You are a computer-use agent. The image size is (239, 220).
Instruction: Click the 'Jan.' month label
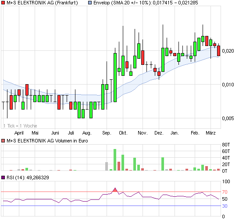[175, 133]
